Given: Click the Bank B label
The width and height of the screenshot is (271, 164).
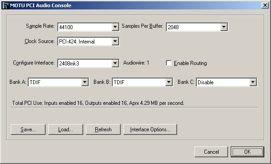Looking at the screenshot, I should (102, 82).
